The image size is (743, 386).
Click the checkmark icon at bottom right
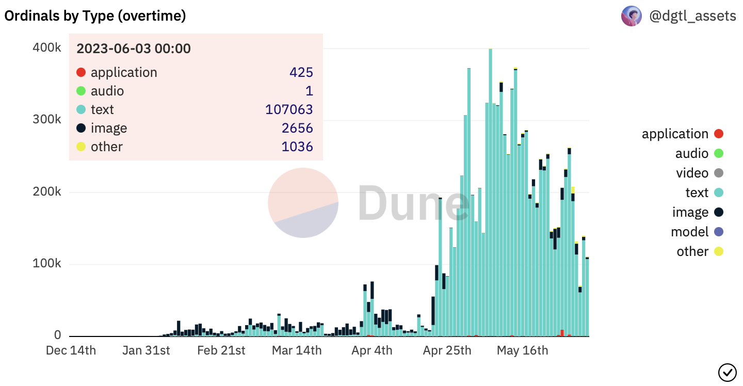[x=727, y=371]
